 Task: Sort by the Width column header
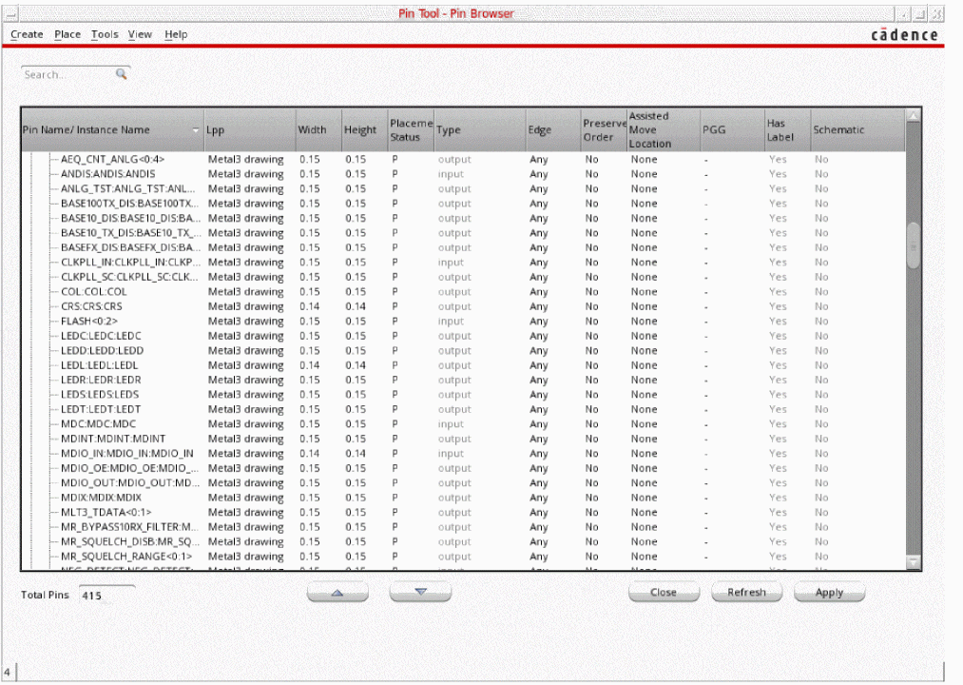318,129
